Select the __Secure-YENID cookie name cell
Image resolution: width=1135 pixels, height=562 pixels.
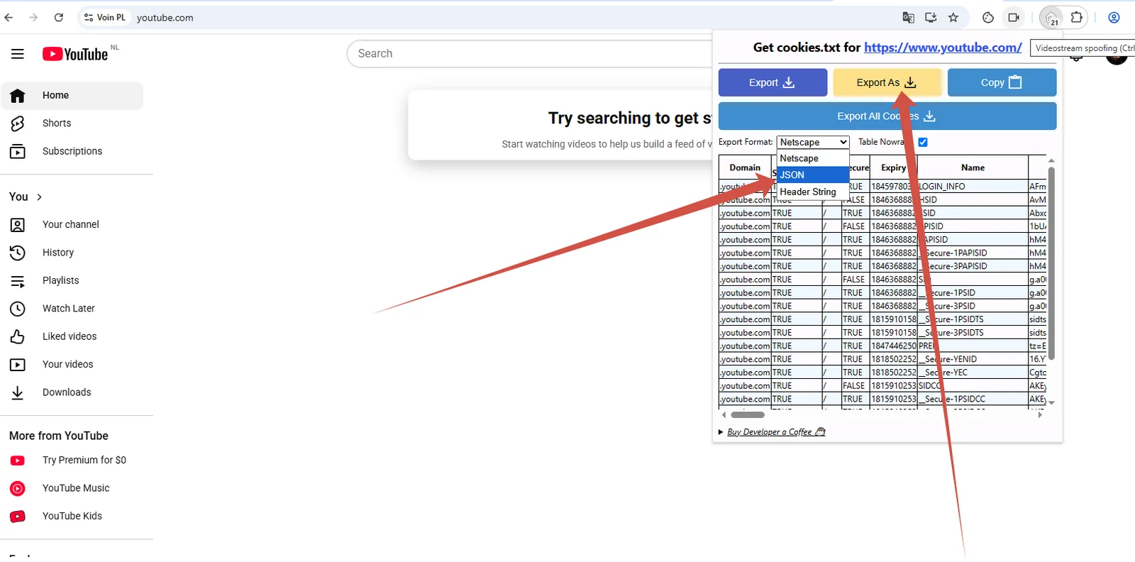tap(973, 359)
